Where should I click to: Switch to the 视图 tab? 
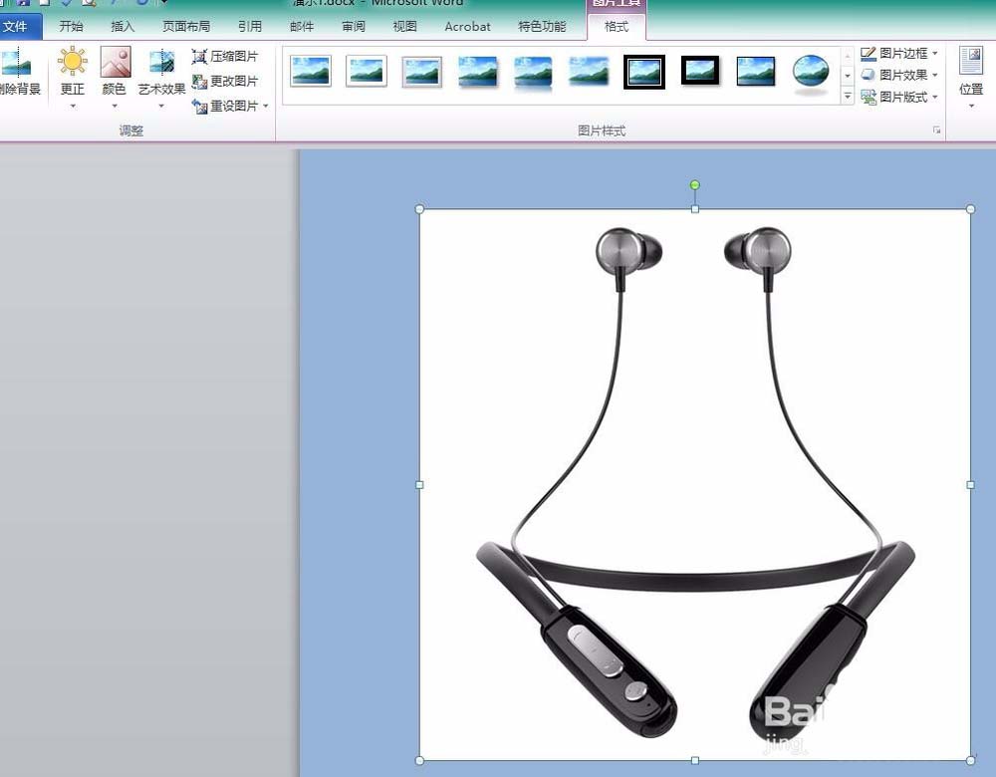point(404,27)
